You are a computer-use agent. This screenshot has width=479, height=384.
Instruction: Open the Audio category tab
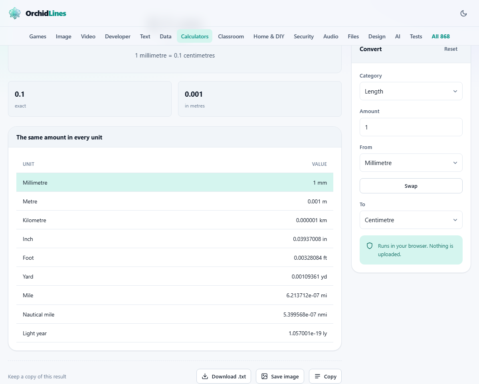pyautogui.click(x=331, y=36)
